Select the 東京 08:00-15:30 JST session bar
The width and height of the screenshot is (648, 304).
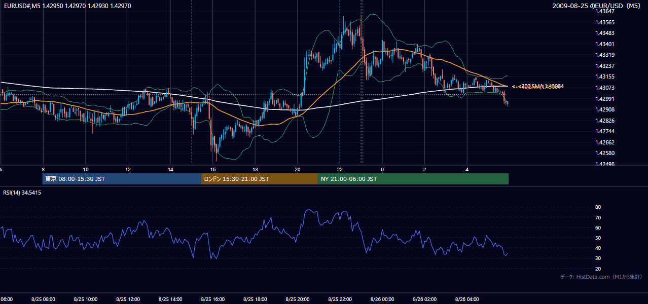pyautogui.click(x=122, y=179)
